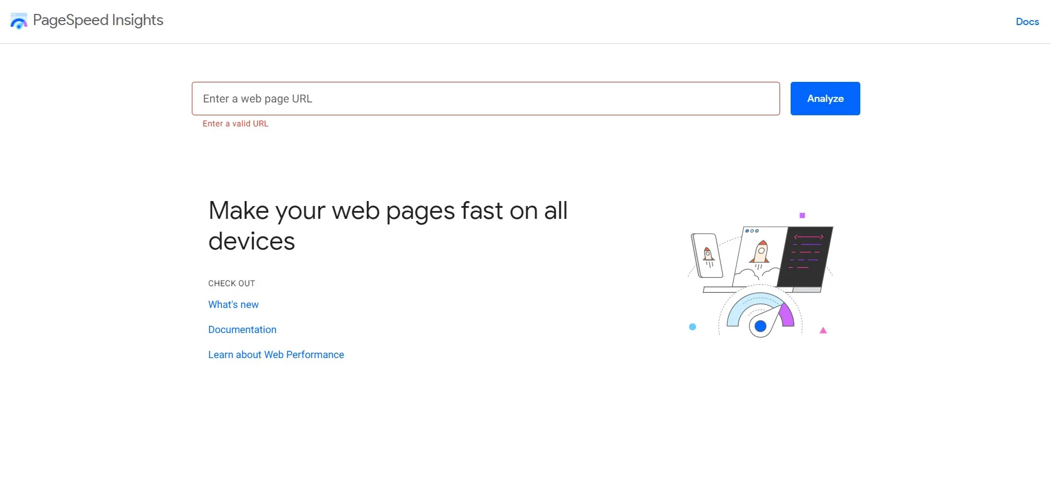Open the Docs page from the top bar
Image resolution: width=1051 pixels, height=480 pixels.
tap(1028, 22)
